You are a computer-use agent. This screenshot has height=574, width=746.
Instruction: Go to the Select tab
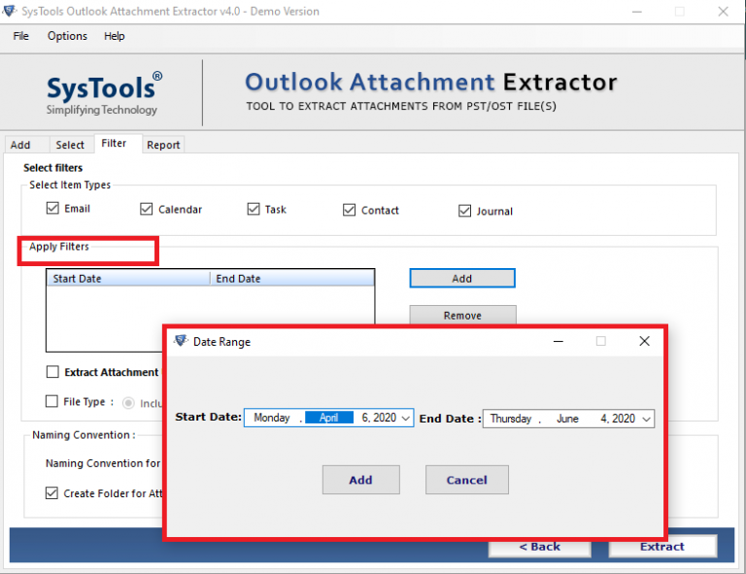[70, 145]
